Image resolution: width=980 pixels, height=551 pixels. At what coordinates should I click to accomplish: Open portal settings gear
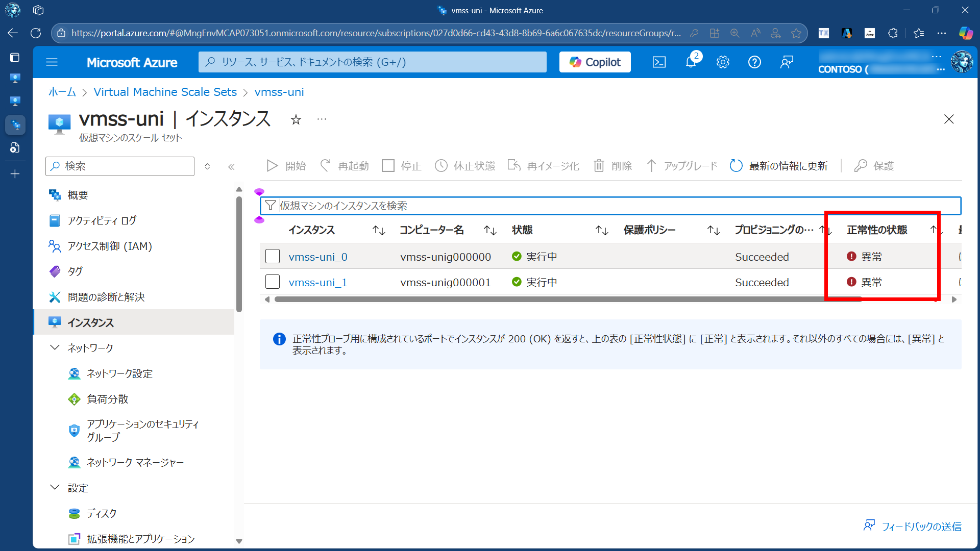723,62
